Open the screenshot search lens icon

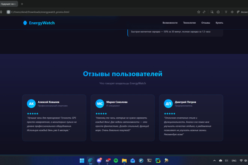212,12
